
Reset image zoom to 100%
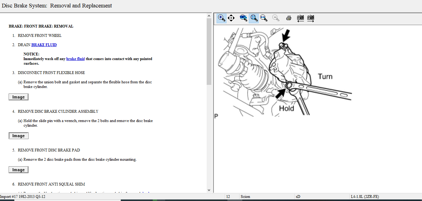point(244,18)
